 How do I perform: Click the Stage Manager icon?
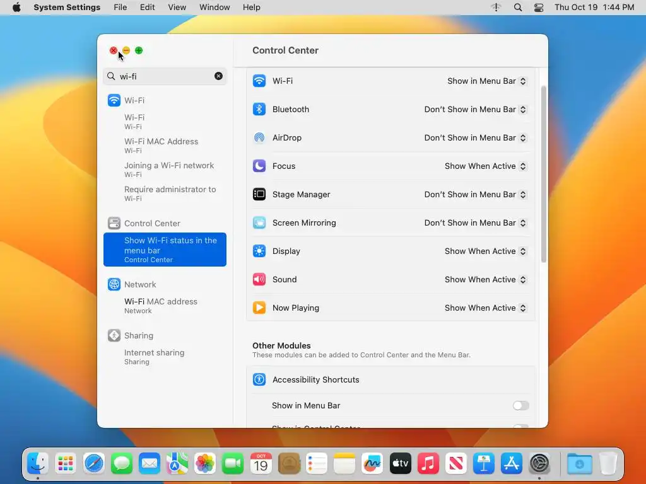pos(259,194)
